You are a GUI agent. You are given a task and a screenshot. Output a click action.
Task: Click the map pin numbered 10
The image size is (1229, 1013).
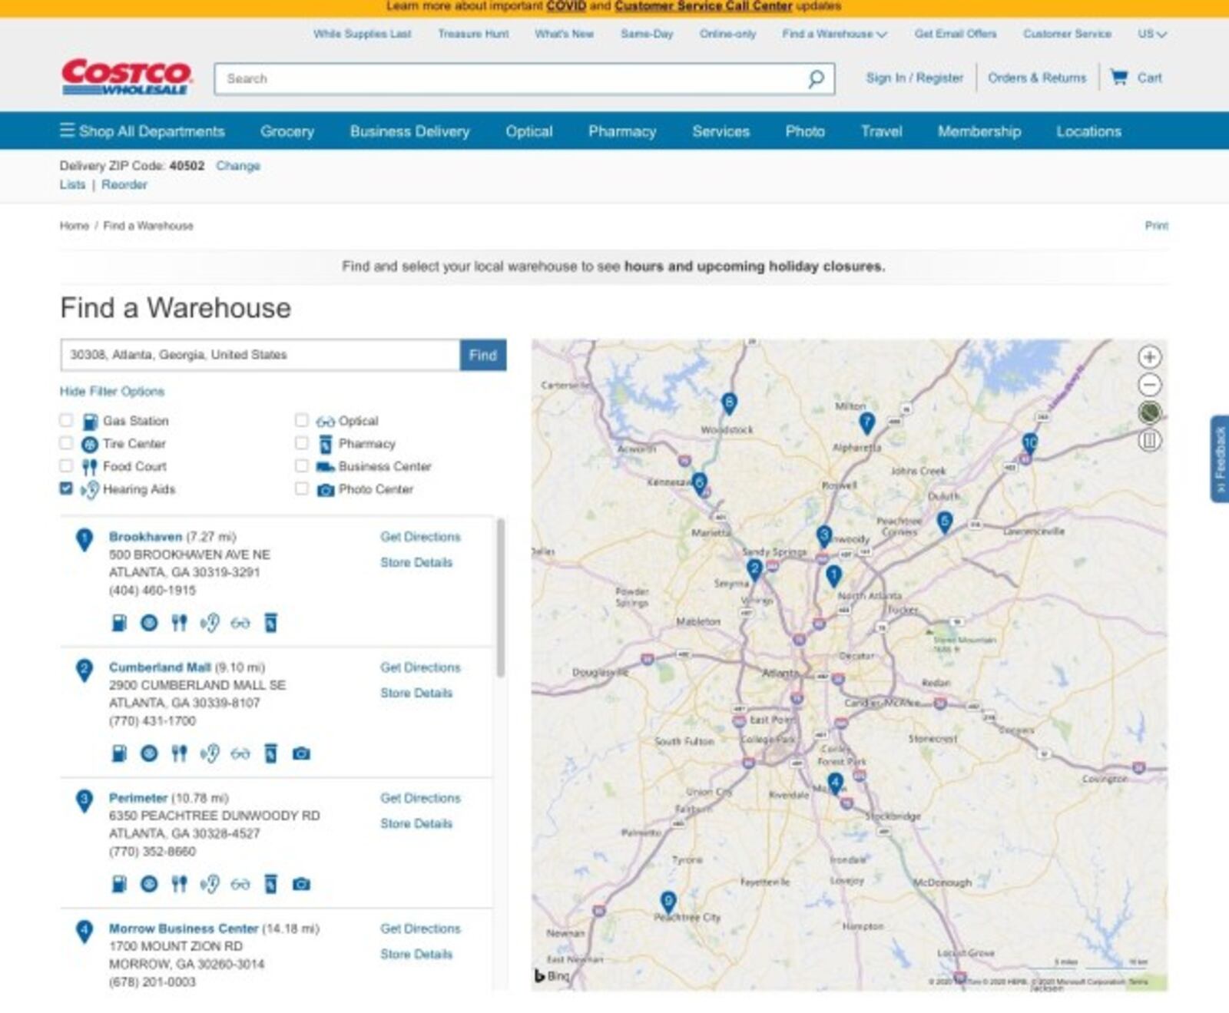[x=1029, y=442]
